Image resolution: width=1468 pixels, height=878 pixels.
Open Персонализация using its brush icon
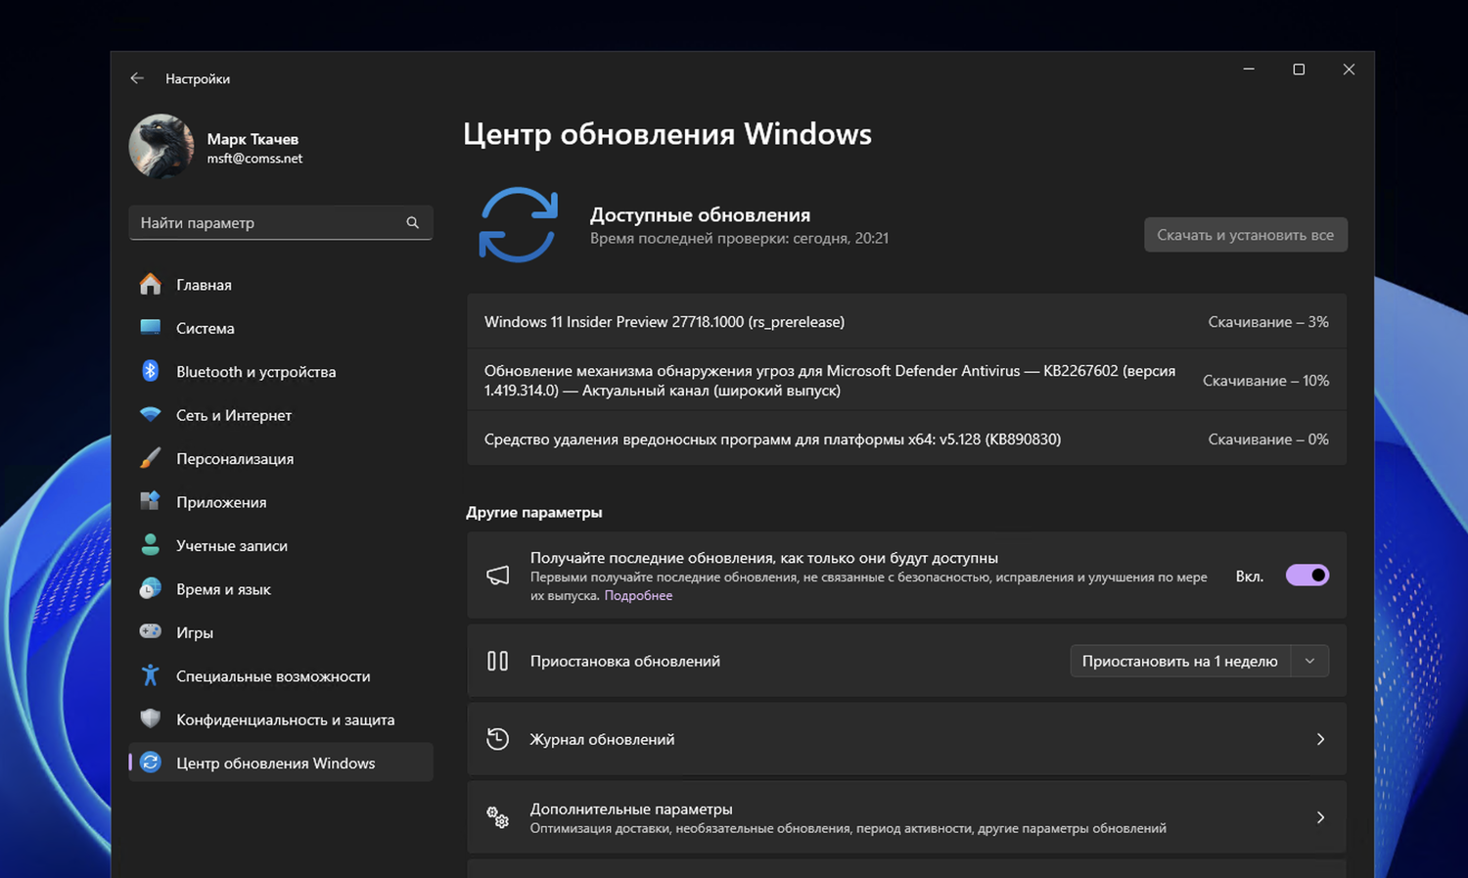[151, 458]
